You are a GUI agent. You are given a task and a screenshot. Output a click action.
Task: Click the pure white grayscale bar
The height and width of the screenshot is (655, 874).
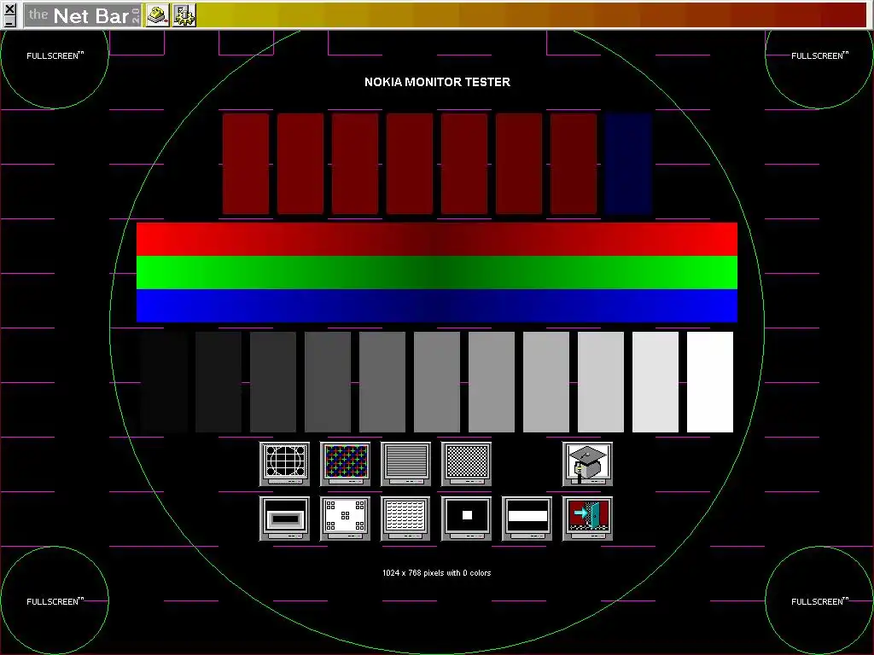click(x=710, y=382)
